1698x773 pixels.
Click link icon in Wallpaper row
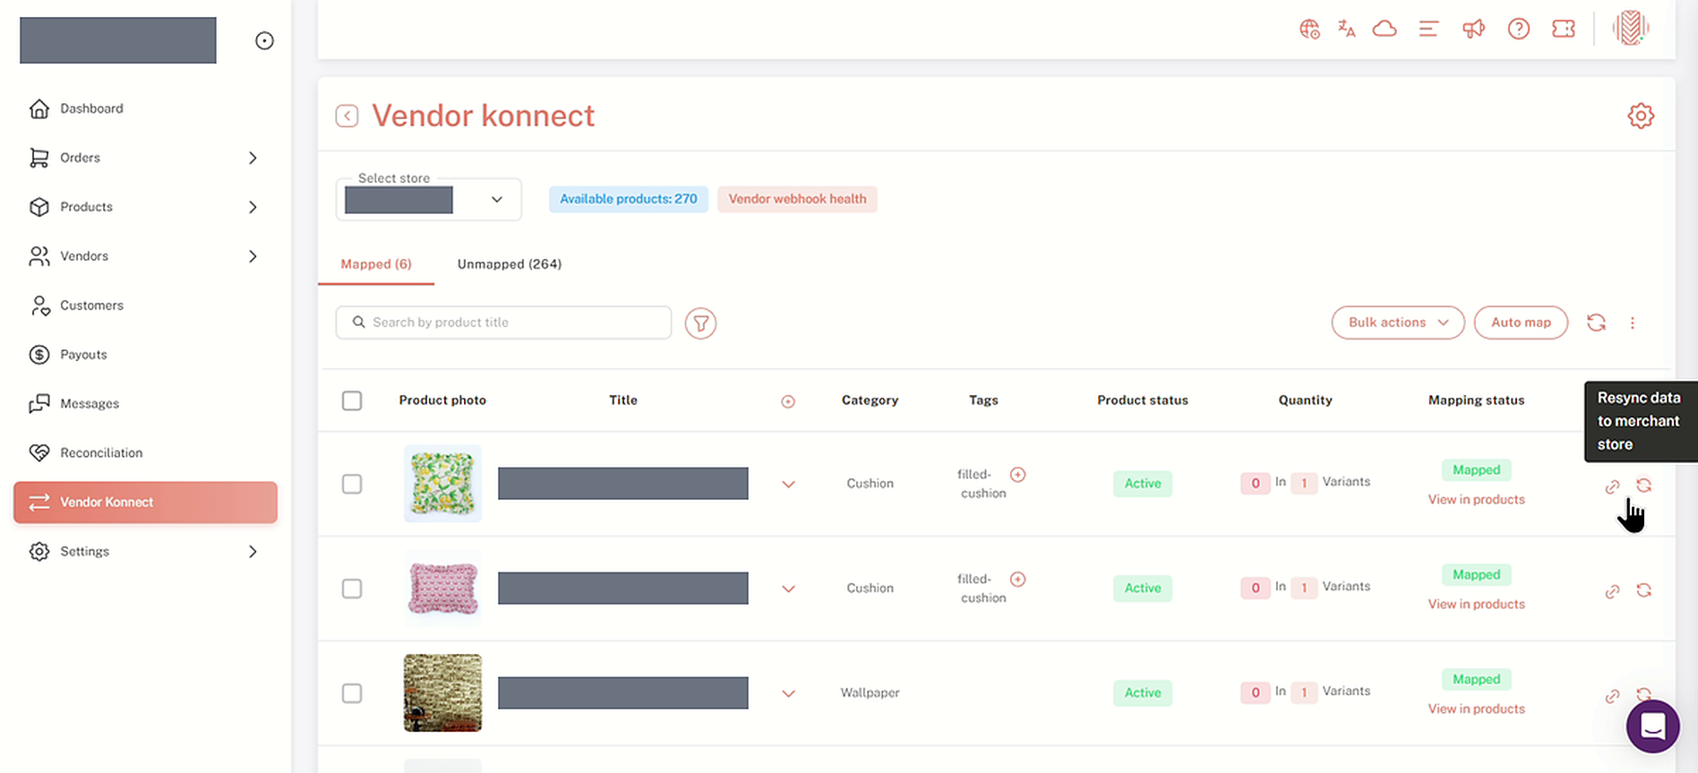pos(1612,696)
